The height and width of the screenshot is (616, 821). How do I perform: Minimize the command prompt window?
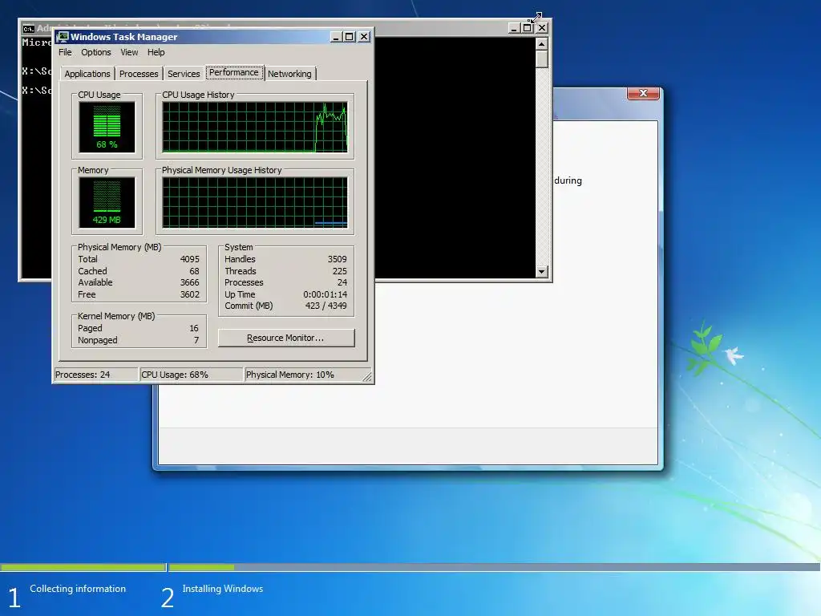tap(514, 28)
